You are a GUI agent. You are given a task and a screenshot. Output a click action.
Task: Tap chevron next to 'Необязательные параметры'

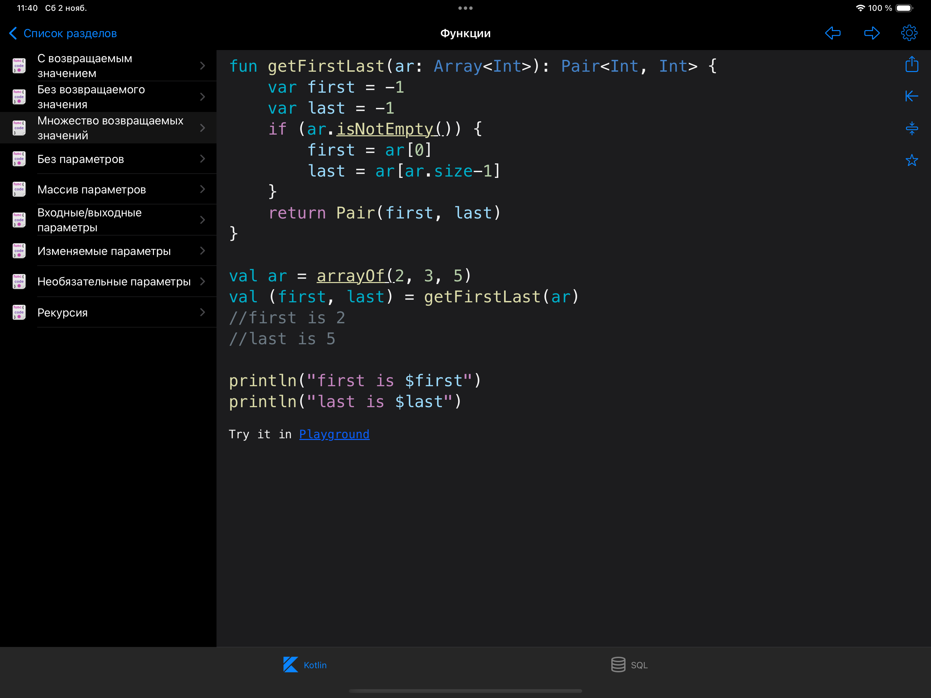pyautogui.click(x=202, y=281)
